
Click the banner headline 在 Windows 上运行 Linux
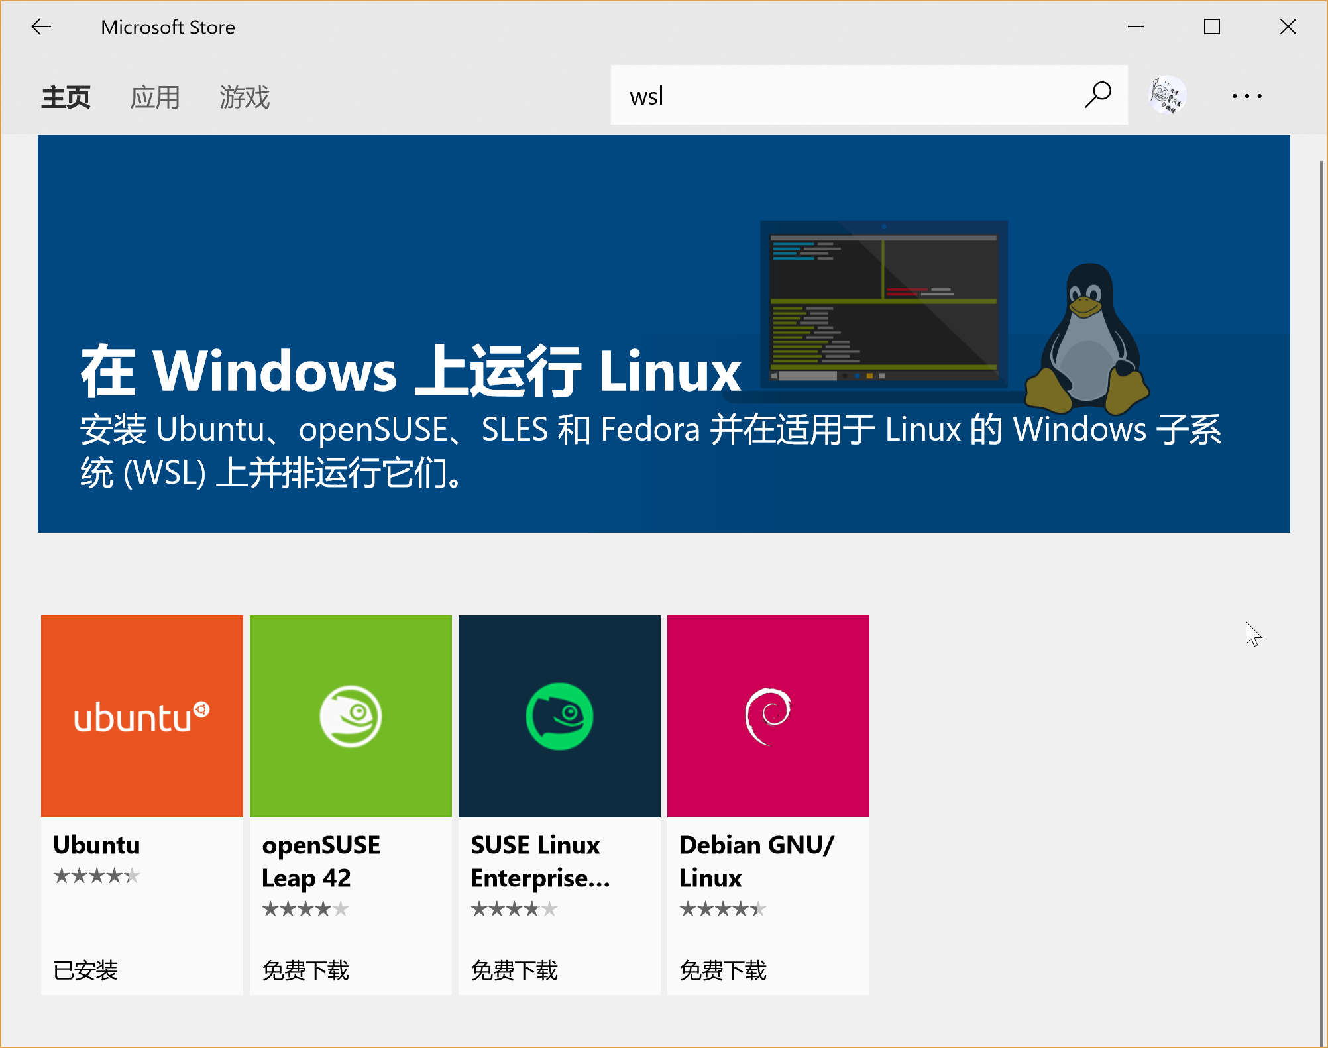(x=411, y=371)
